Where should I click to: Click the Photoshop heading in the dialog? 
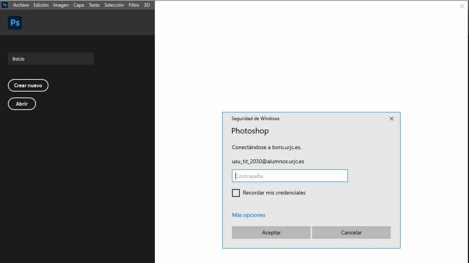[250, 131]
